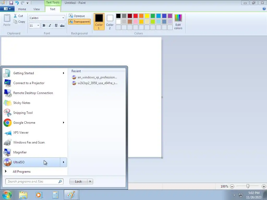Open the Paint file menu button
267x200 pixels.
7,9
